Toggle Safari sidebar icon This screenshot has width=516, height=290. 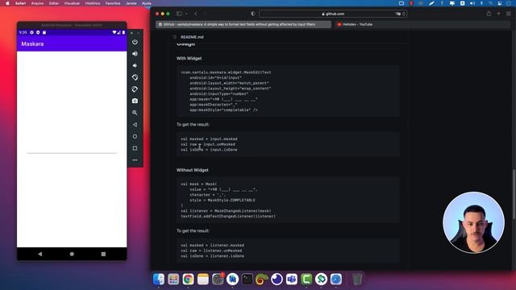(179, 14)
